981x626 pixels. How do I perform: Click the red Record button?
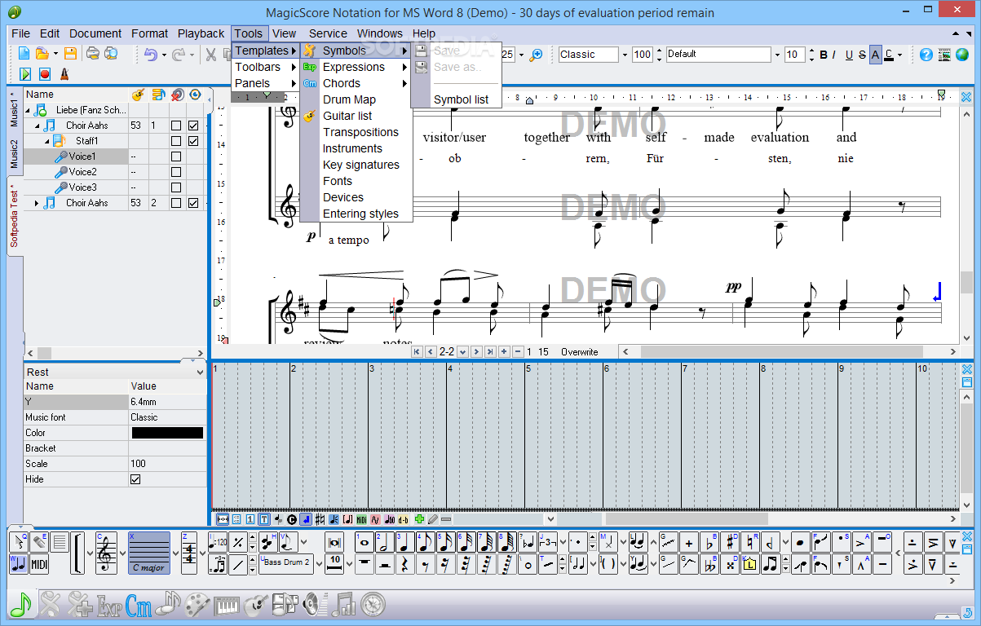(x=45, y=74)
